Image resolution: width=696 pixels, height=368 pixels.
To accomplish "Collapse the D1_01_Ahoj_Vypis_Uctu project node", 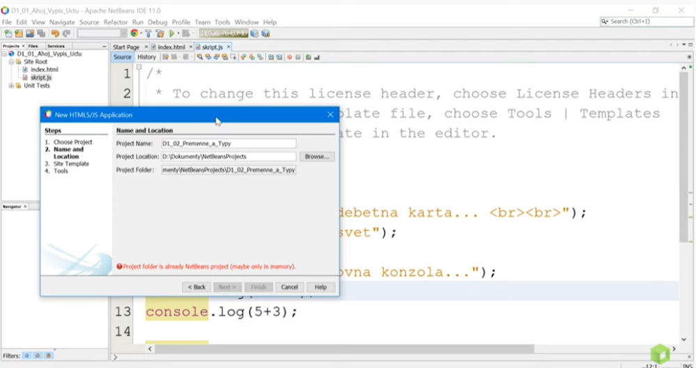I will click(4, 54).
